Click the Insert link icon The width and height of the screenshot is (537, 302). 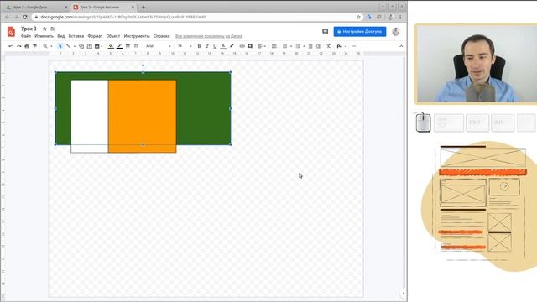242,46
